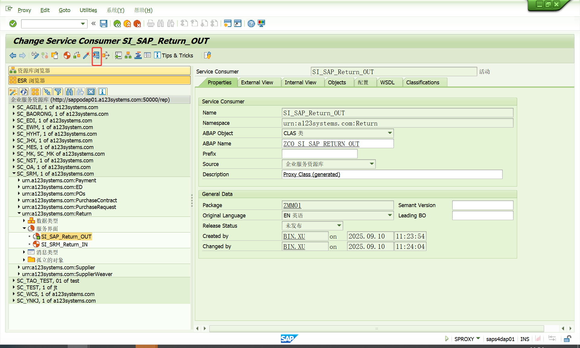Image resolution: width=580 pixels, height=348 pixels.
Task: Toggle Display/Change with glasses-pencil icon
Action: 35,55
